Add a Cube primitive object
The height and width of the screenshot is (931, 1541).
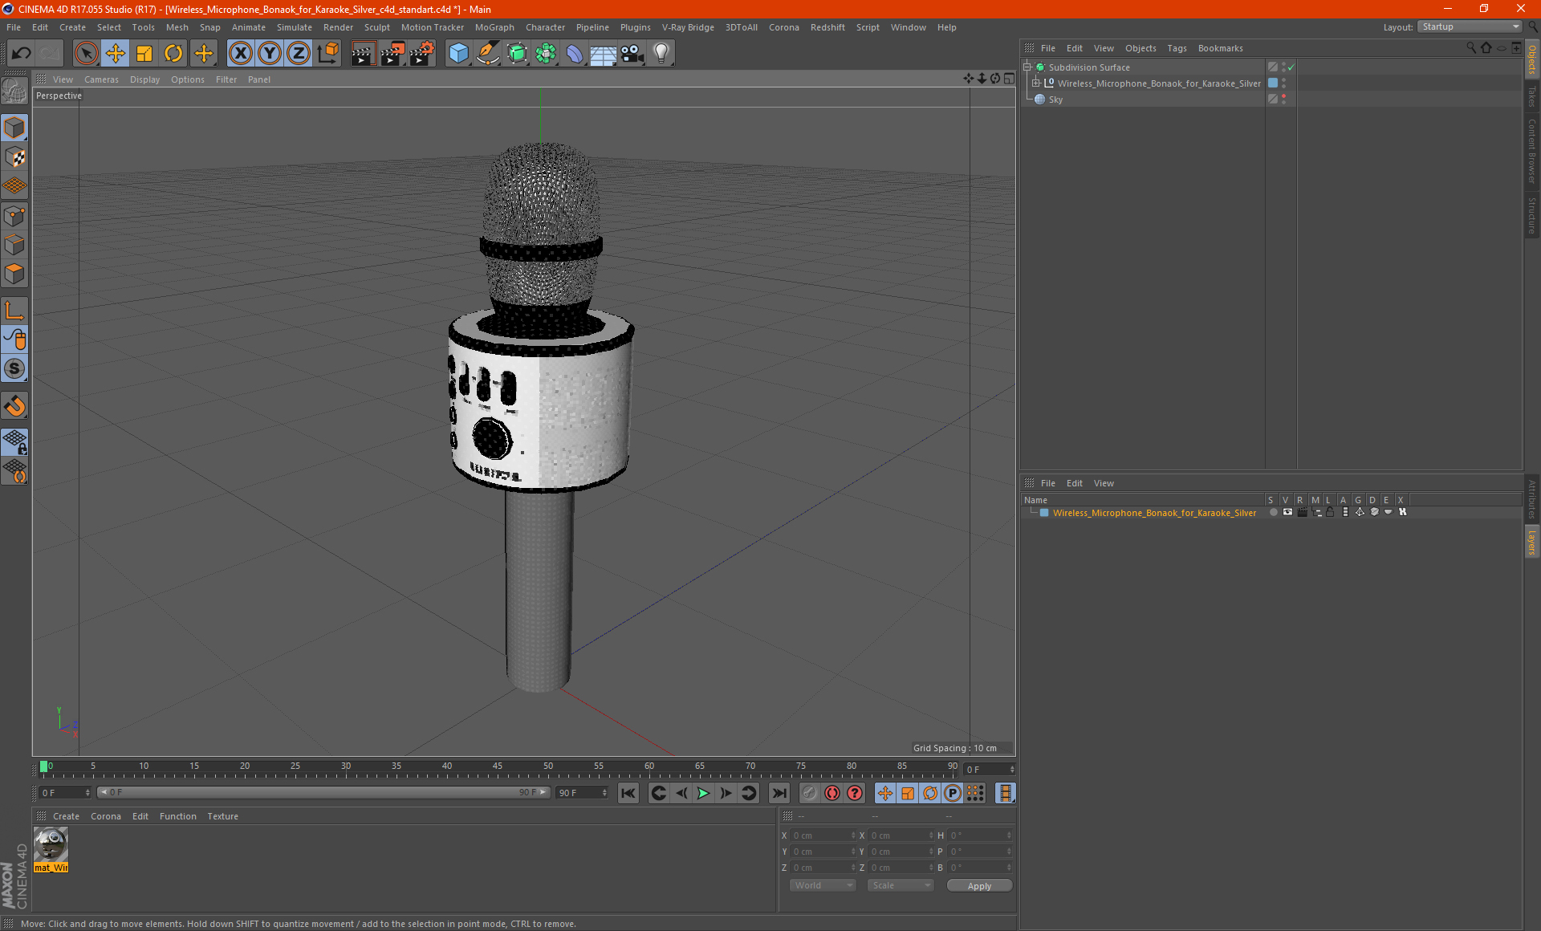tap(458, 53)
